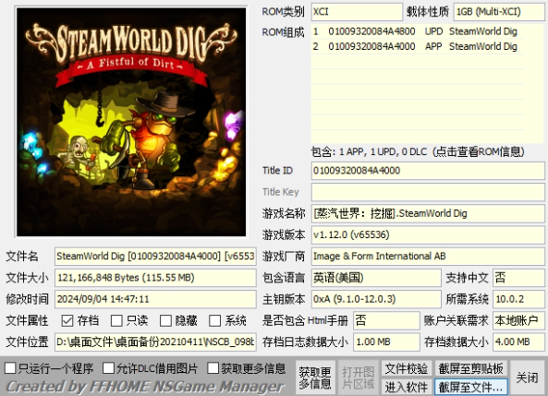The width and height of the screenshot is (548, 396).
Task: Click the SteamWorld Dig cover thumbnail
Action: point(131,122)
